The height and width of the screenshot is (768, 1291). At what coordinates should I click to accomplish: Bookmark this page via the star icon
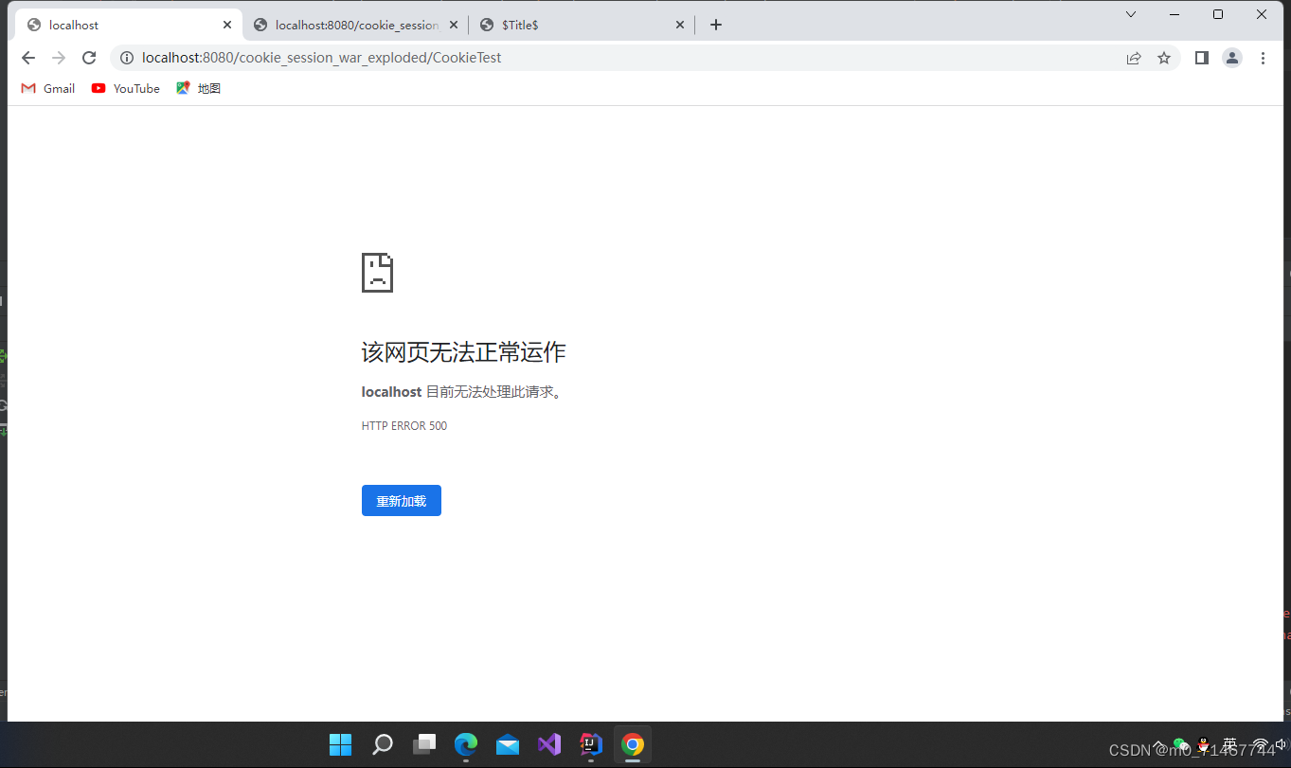pos(1163,58)
